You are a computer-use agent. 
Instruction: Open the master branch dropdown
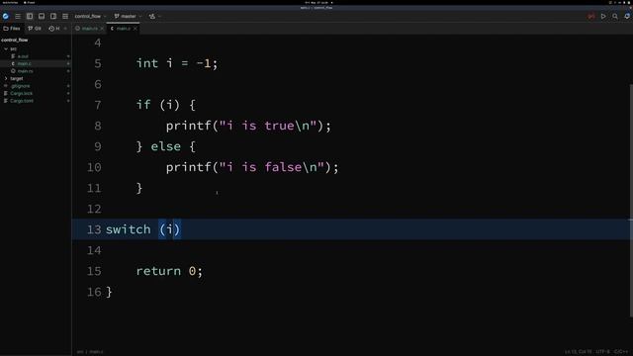tap(128, 16)
